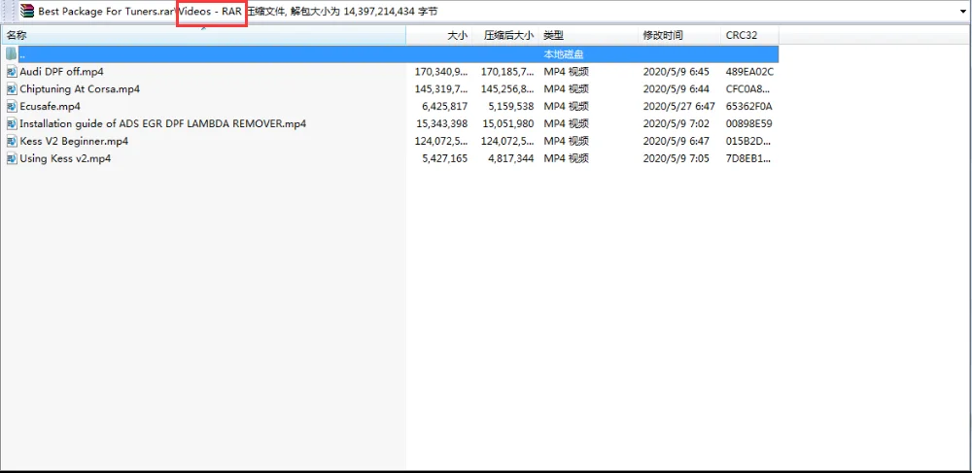Click the 本地磁盘 type cell
Viewport: 972px width, 473px height.
pyautogui.click(x=564, y=54)
